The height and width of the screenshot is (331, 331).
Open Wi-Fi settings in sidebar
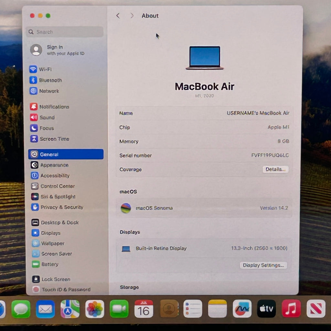[x=41, y=69]
